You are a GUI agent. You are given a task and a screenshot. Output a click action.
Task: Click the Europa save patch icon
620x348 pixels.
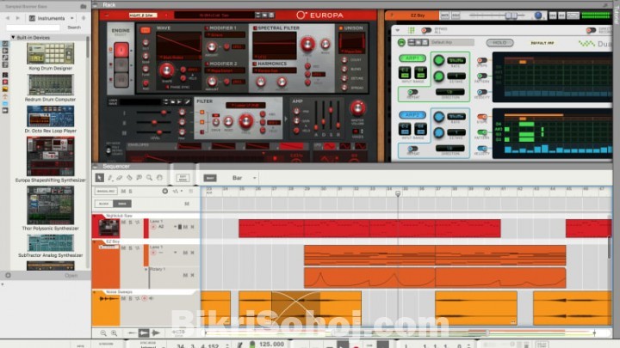pos(271,15)
